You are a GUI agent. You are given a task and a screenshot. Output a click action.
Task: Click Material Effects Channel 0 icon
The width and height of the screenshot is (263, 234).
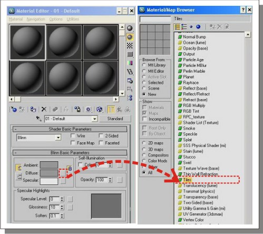pos(88,110)
